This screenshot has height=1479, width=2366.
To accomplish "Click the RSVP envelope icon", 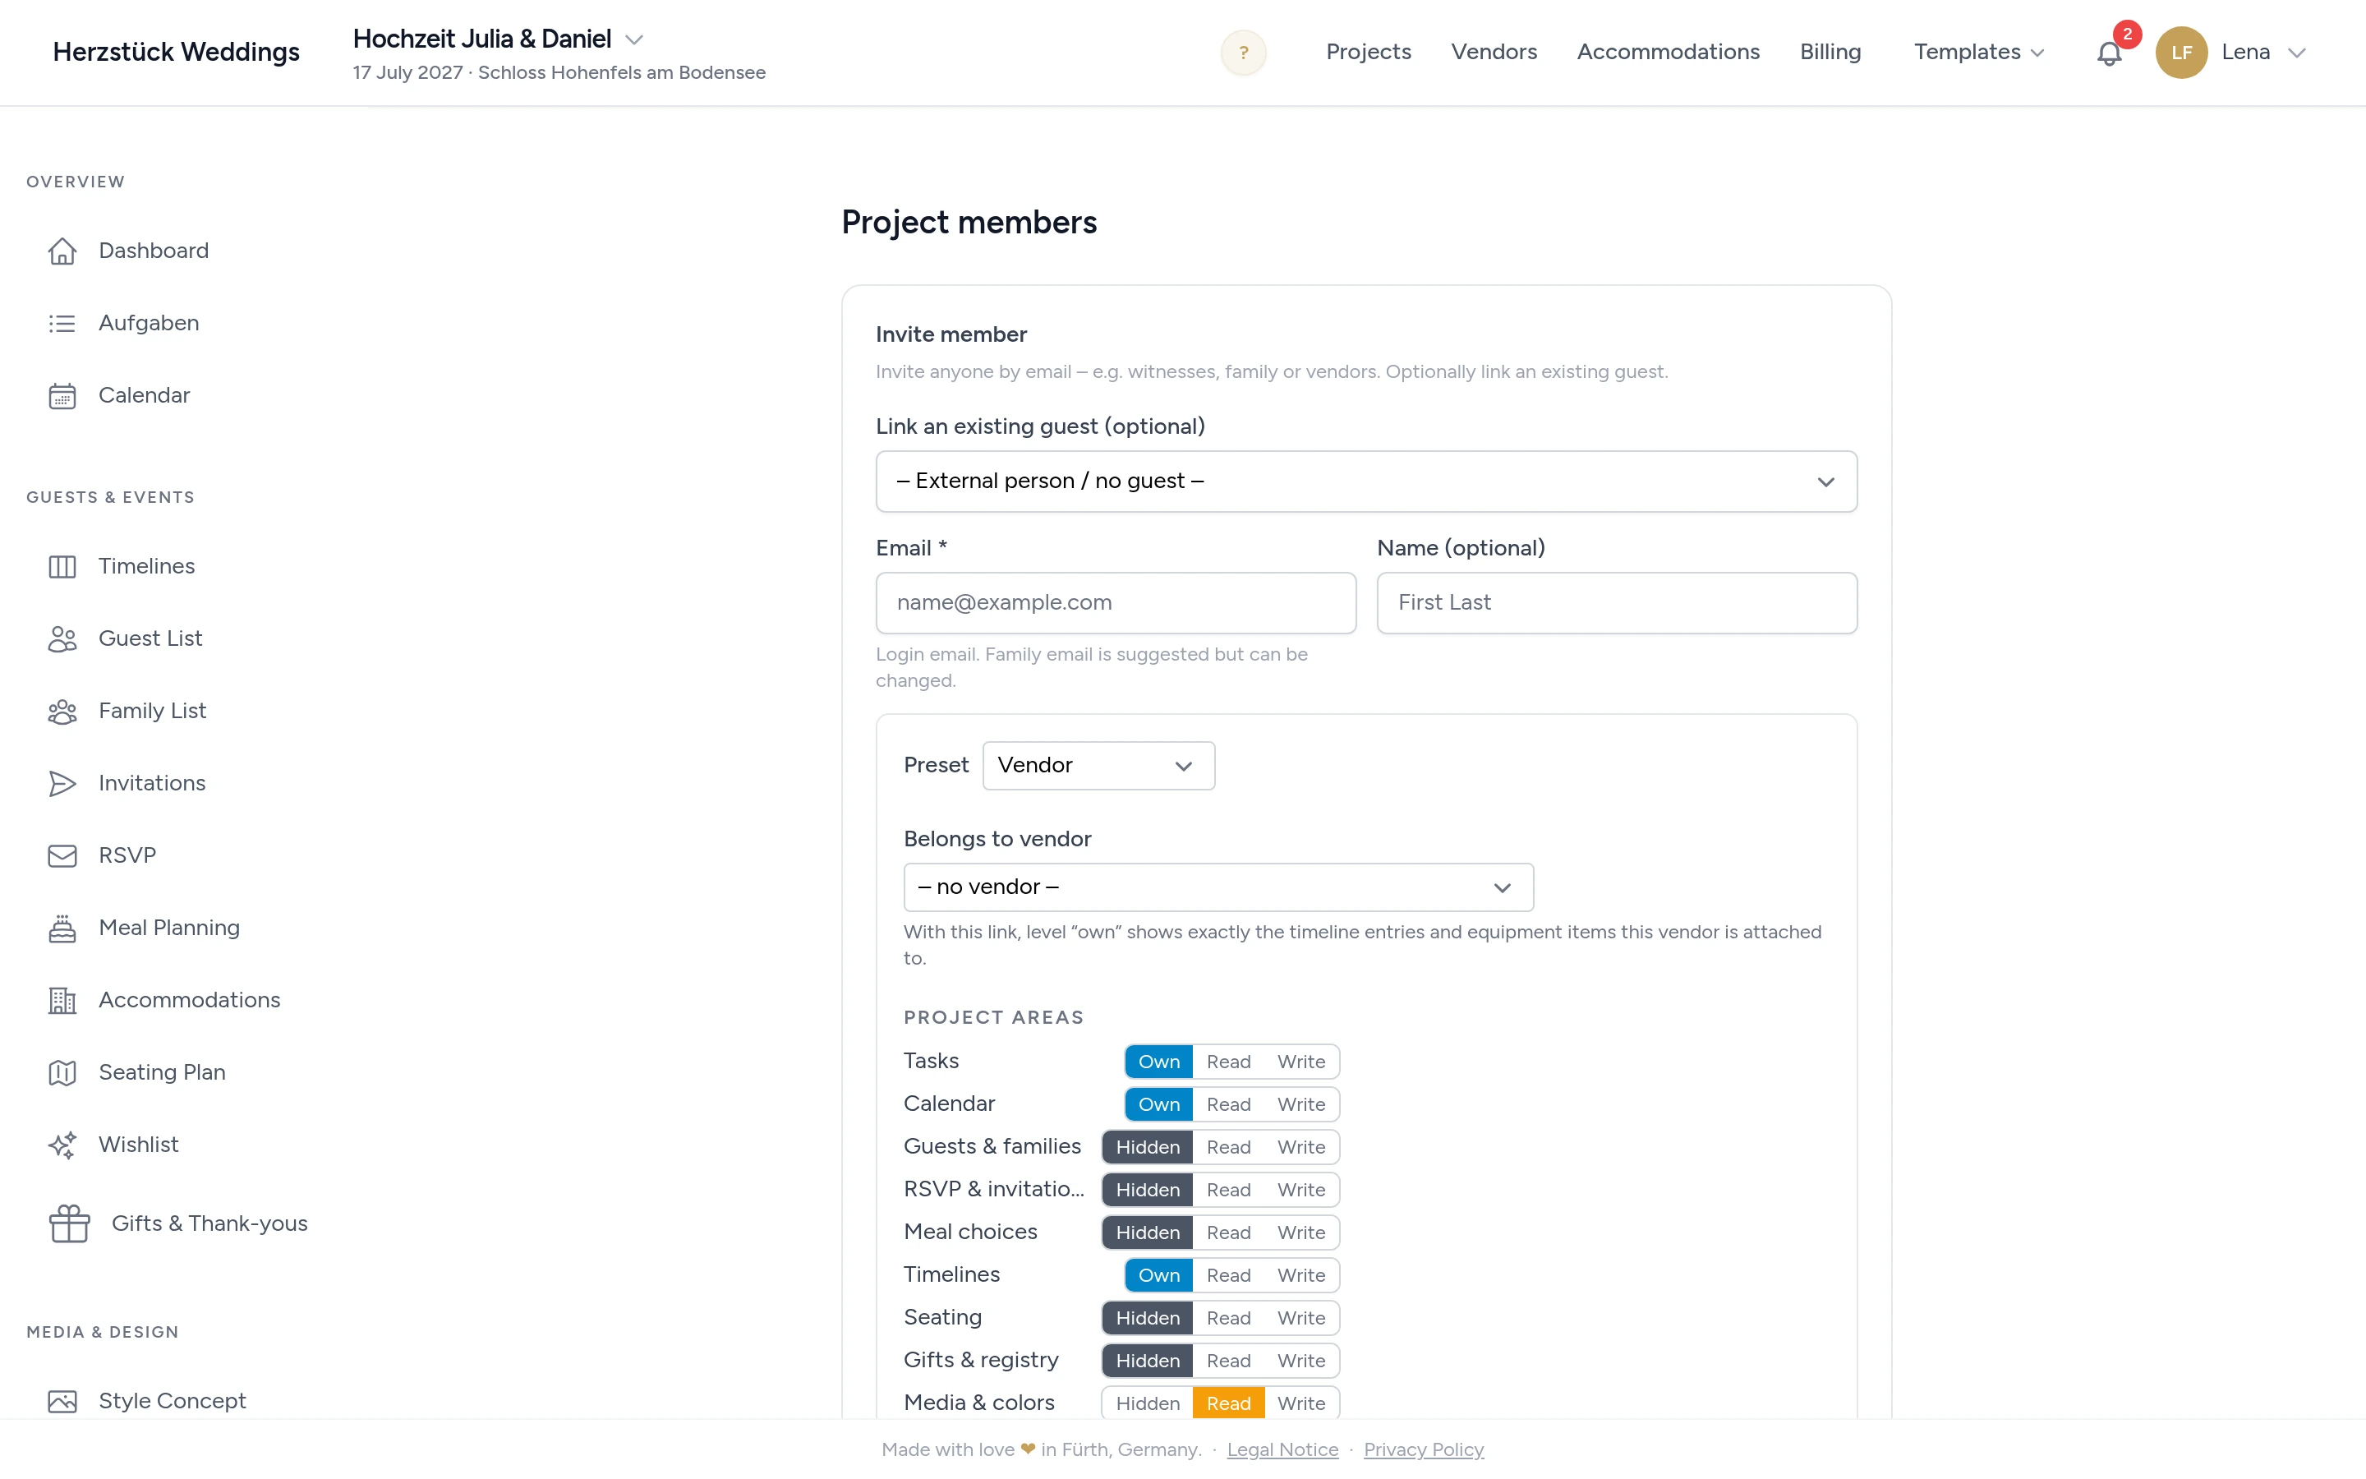I will point(62,856).
